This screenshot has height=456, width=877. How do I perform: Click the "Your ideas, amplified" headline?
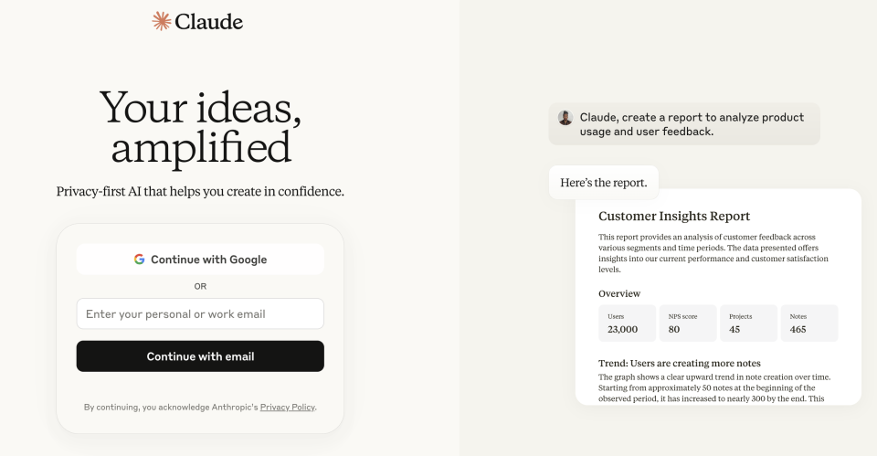point(200,128)
